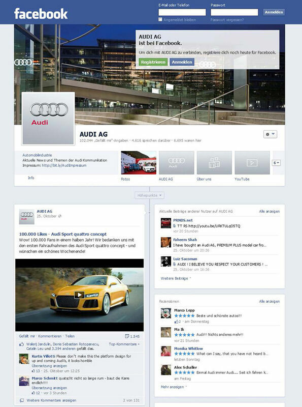Expand the 6 more apps dropdown
Screen dimensions: 302x407
[x=276, y=163]
